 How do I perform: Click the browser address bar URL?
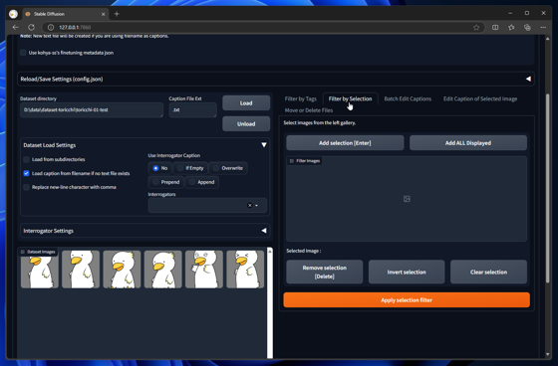[x=75, y=28]
